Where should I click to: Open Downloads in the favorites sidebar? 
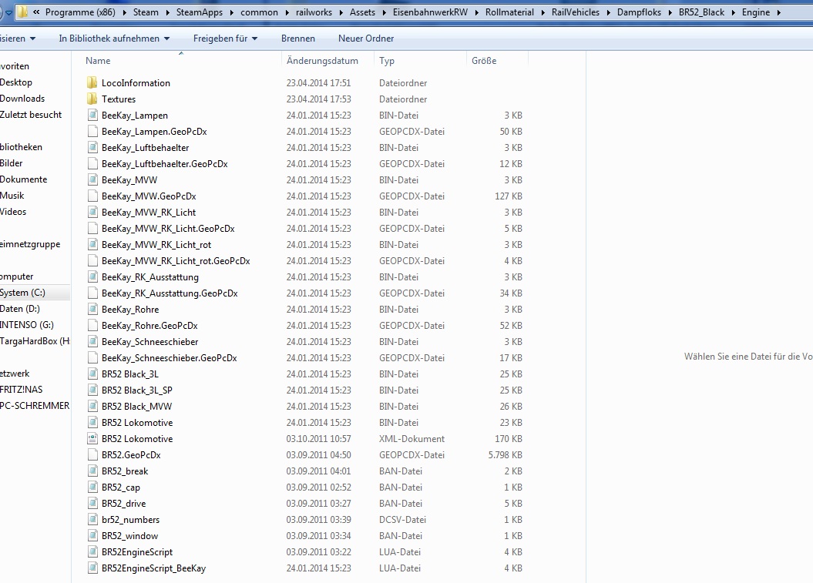click(22, 99)
